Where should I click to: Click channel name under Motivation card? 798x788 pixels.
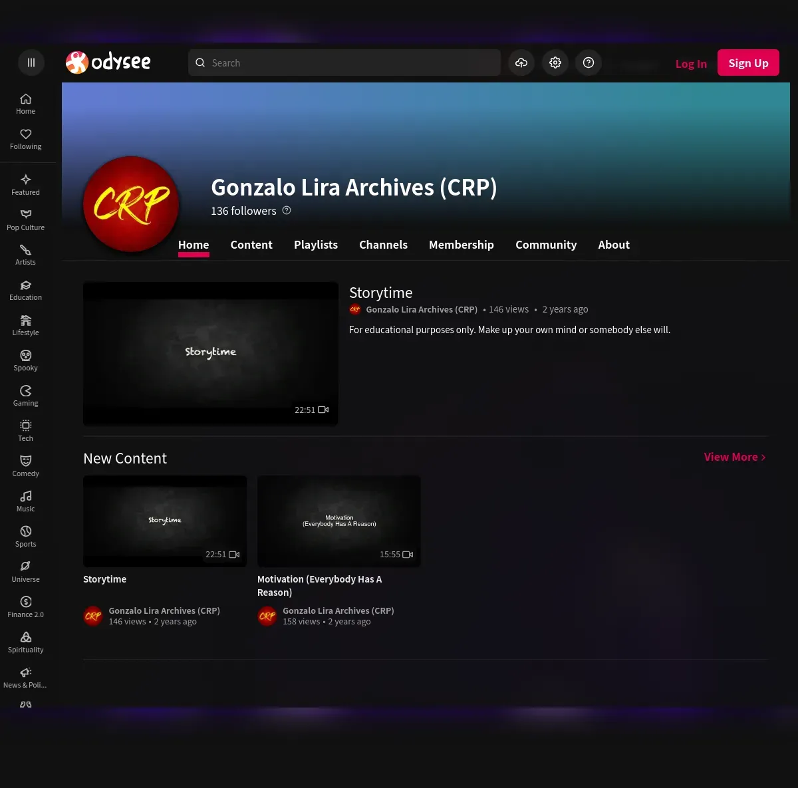[x=338, y=610]
